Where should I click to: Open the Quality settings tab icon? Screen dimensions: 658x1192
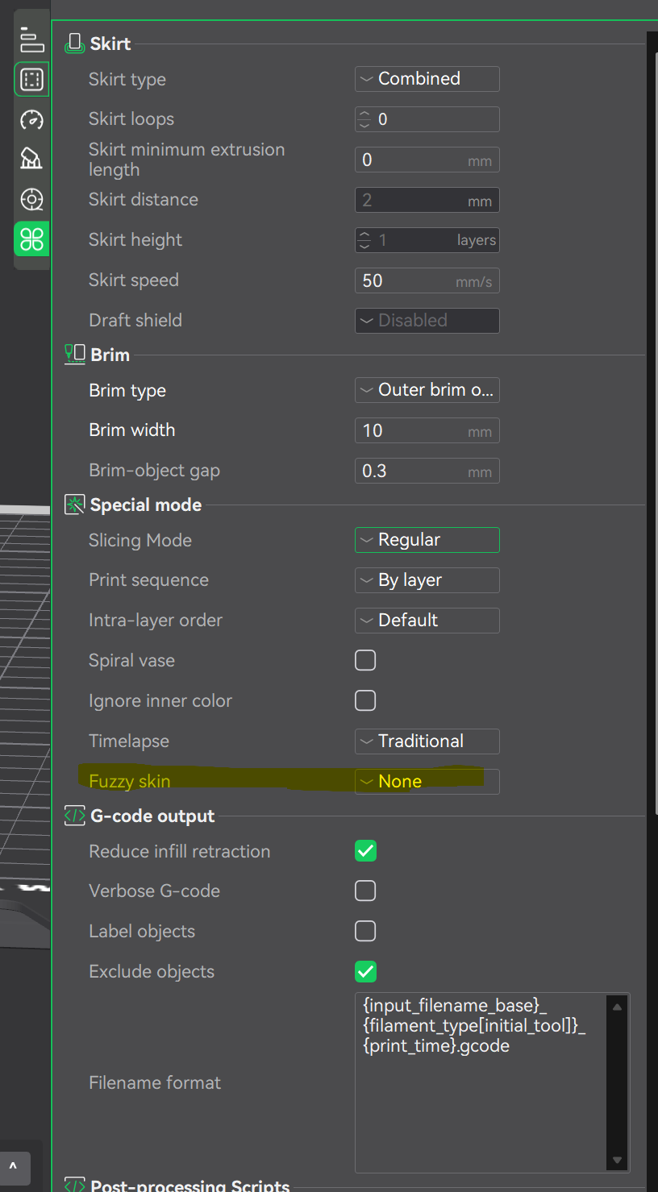[x=31, y=39]
